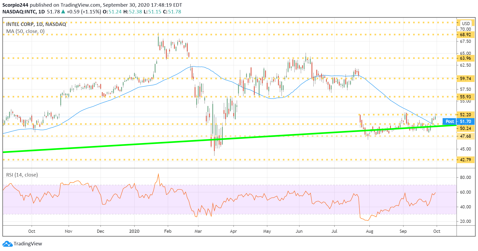Click the RSI 40.00 axis value
The image size is (478, 251).
point(465,207)
